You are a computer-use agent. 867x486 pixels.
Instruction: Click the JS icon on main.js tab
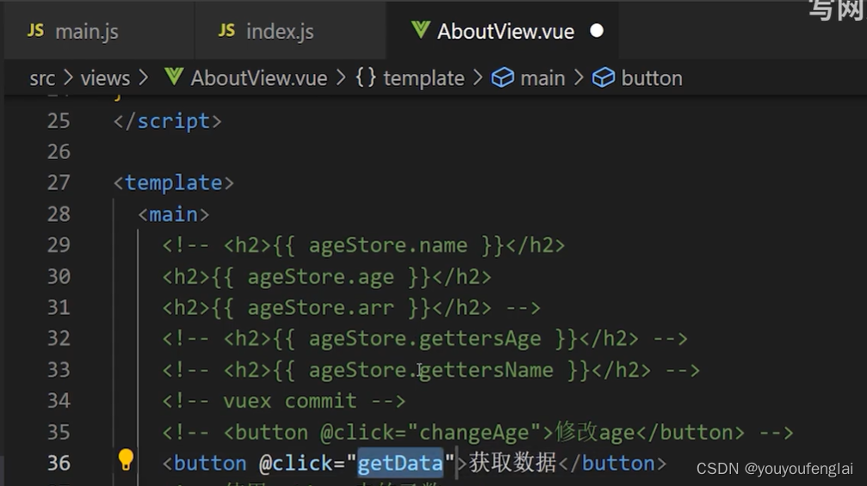pyautogui.click(x=35, y=31)
